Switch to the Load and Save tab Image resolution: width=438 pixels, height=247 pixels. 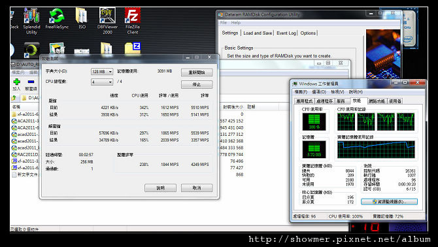(x=258, y=33)
